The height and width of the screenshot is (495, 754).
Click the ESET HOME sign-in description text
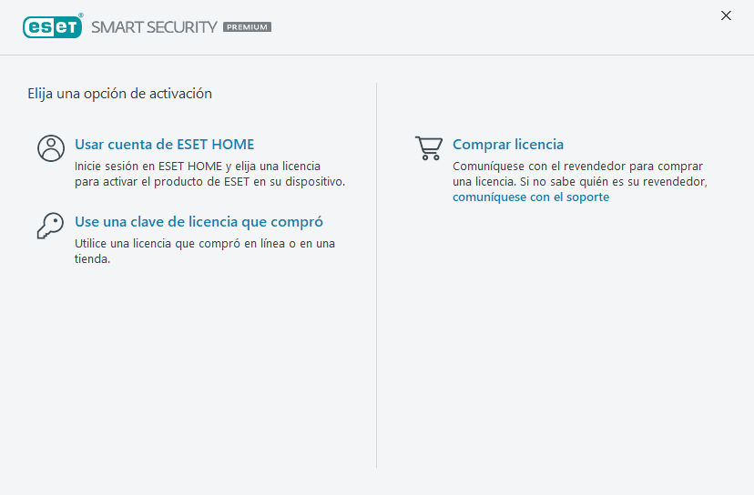tap(209, 174)
